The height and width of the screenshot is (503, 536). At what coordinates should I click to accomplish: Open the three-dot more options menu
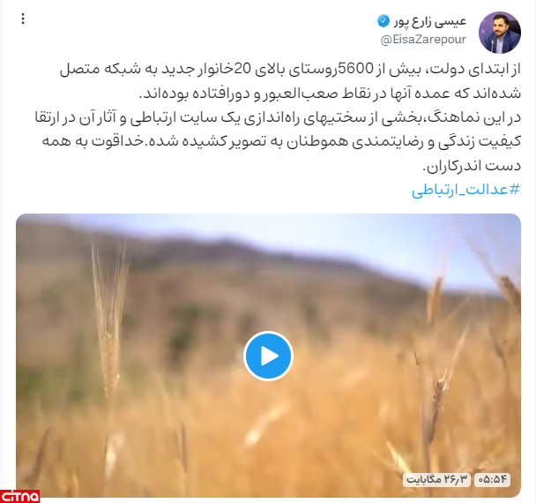(23, 19)
